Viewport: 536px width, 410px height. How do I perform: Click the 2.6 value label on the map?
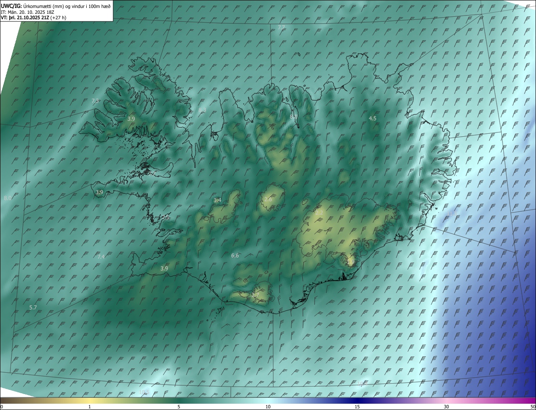[x=268, y=199]
